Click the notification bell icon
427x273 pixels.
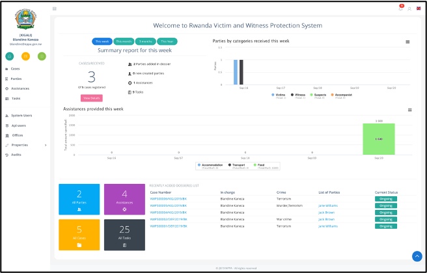[400, 8]
